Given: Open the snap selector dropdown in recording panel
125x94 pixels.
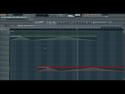Looking at the screenshot, I should coord(105,15).
